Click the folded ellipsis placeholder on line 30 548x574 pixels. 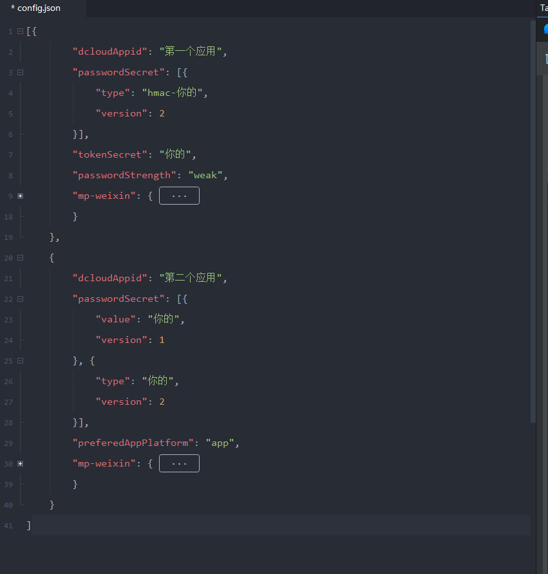tap(179, 464)
